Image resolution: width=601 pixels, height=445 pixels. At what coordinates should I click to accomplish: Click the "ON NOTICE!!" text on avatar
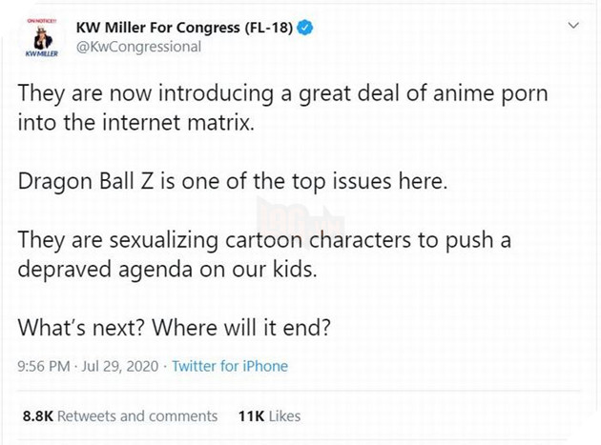(41, 18)
